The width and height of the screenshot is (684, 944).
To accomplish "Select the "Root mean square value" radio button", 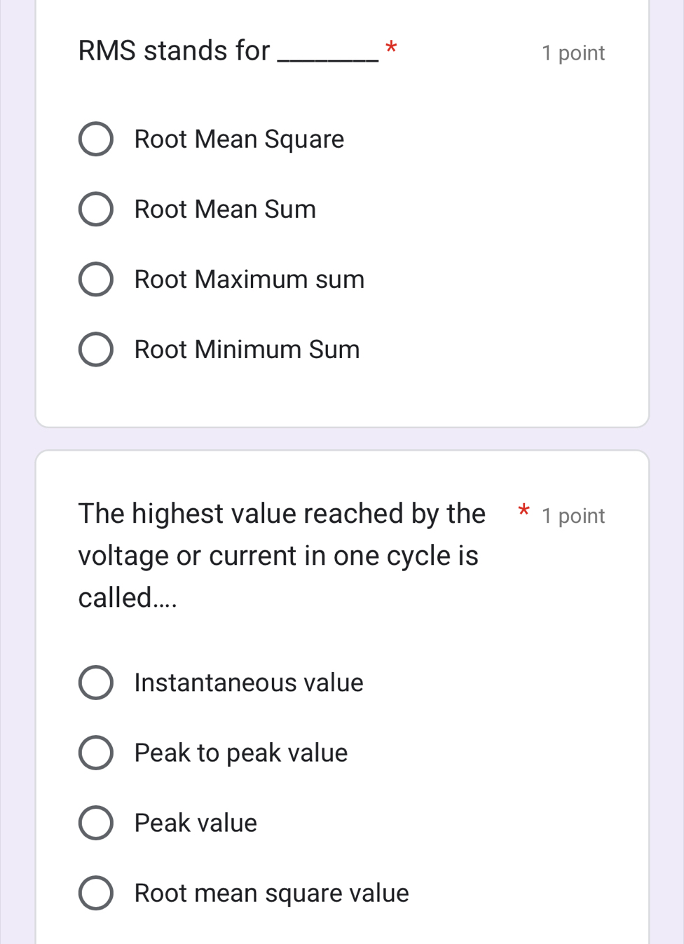I will pos(96,893).
